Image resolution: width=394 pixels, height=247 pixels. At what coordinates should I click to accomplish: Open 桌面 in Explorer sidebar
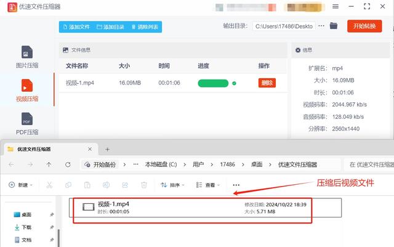pos(23,214)
